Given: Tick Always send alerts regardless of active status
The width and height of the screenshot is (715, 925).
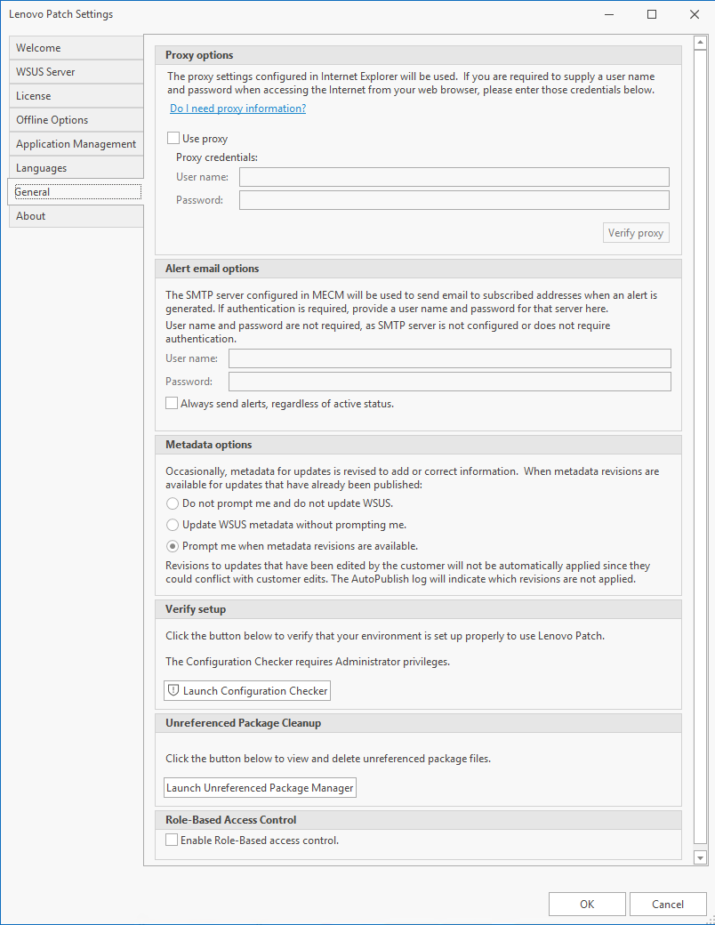Looking at the screenshot, I should pos(172,404).
